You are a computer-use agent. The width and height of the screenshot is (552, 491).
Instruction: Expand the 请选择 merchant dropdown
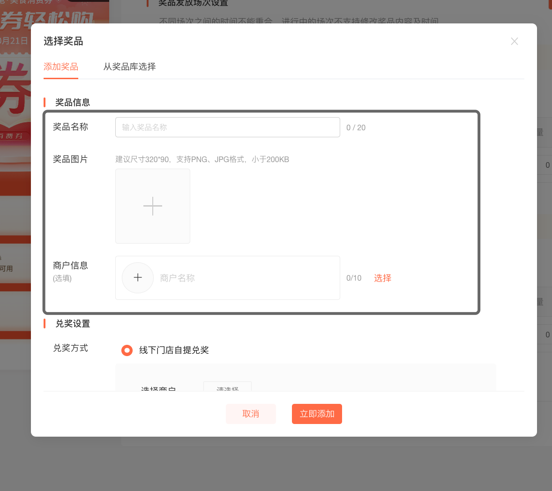point(228,387)
